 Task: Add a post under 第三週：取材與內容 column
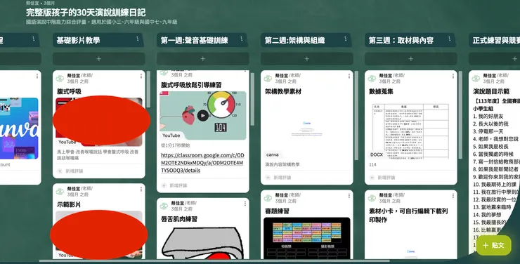410,59
